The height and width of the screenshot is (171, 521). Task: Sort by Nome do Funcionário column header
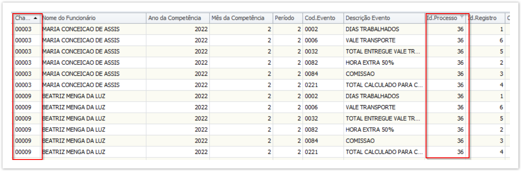coord(69,18)
